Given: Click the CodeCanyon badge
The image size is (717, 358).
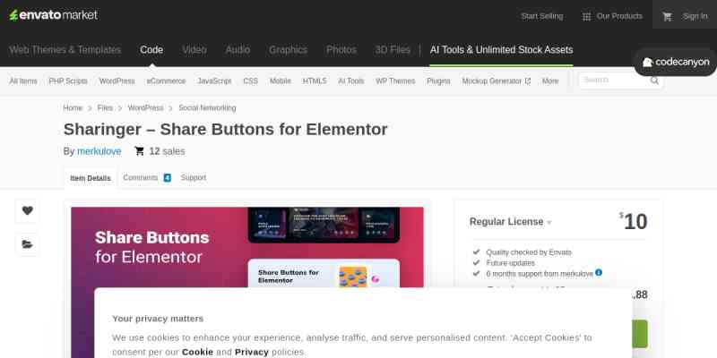Looking at the screenshot, I should 676,62.
